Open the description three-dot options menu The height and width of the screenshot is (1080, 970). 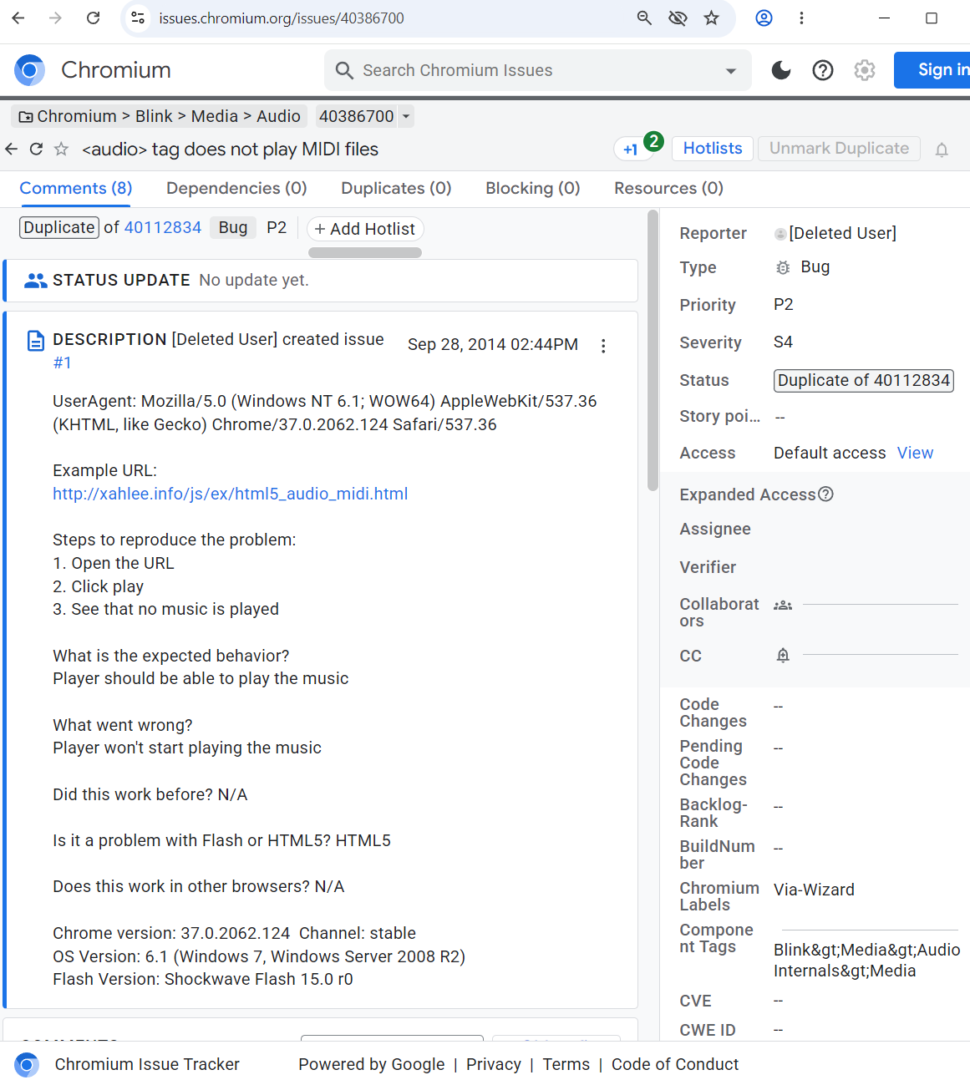(x=603, y=346)
